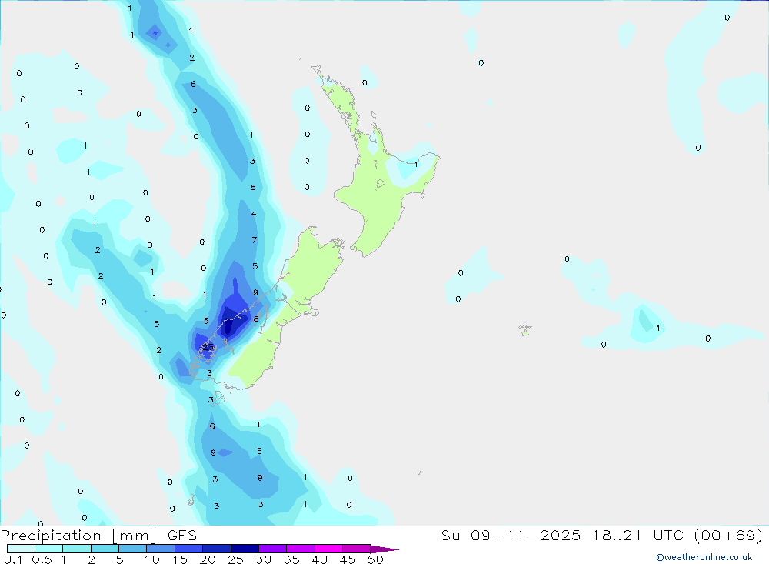Select the 45–50 mm legend color box
Screen dimensions: 769x564
coord(357,549)
